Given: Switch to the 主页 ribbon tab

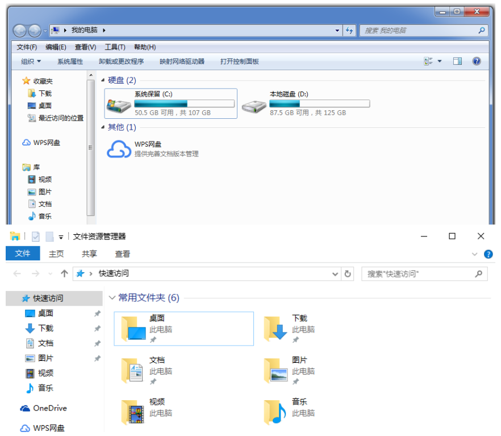Looking at the screenshot, I should pyautogui.click(x=56, y=254).
